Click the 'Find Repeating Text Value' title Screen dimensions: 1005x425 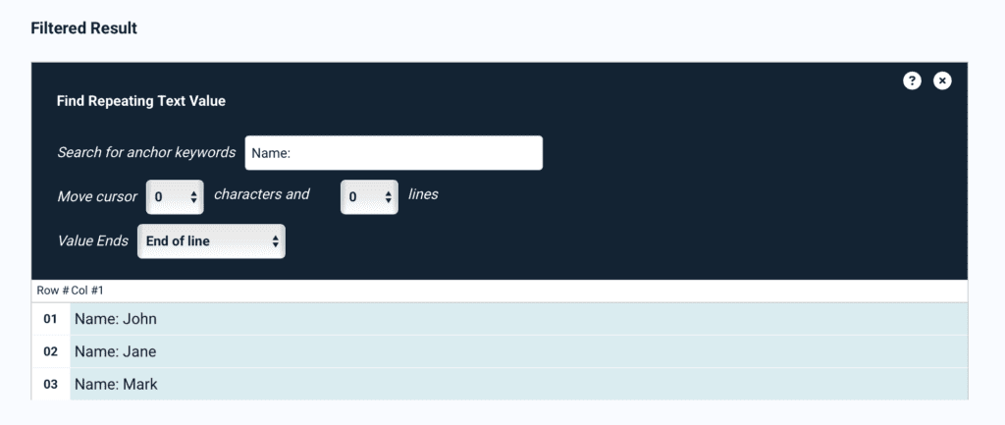pyautogui.click(x=141, y=101)
